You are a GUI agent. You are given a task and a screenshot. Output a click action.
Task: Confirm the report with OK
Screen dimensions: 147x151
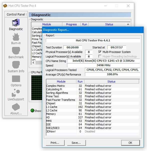point(130,143)
